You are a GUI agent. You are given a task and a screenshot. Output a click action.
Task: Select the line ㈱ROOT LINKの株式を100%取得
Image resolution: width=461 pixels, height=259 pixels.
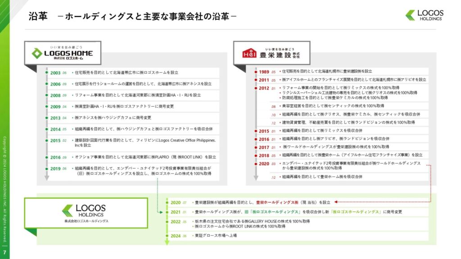[240, 227]
